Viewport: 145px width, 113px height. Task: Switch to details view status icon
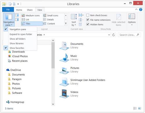coord(135,108)
